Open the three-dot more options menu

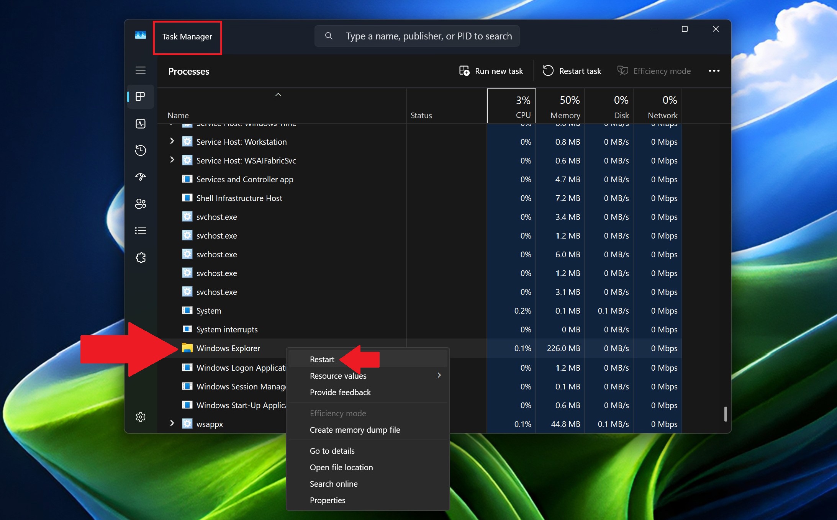(x=714, y=71)
